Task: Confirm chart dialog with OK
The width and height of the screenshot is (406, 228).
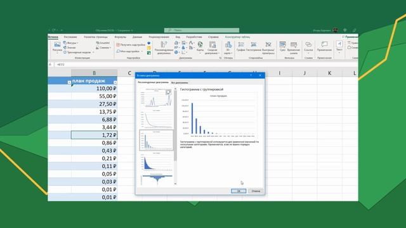Action: pyautogui.click(x=239, y=191)
